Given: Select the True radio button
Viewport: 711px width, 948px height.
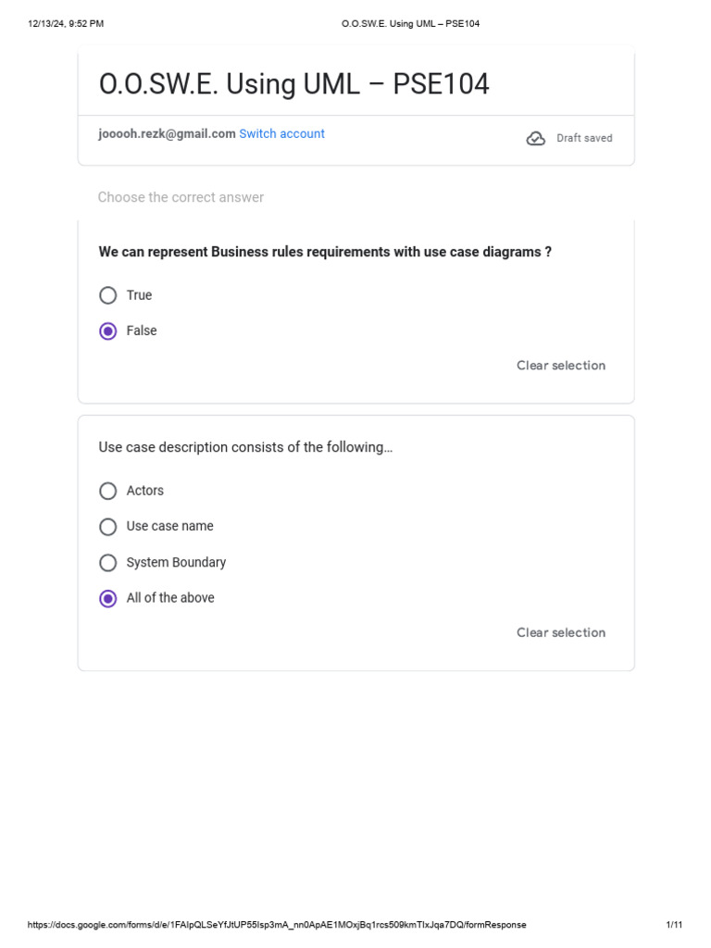Looking at the screenshot, I should (x=108, y=295).
